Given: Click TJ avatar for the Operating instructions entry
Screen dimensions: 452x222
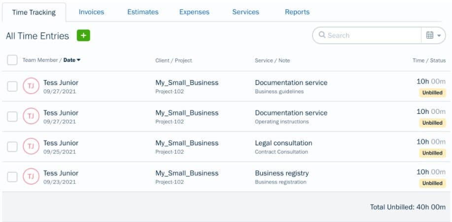Looking at the screenshot, I should click(x=31, y=116).
